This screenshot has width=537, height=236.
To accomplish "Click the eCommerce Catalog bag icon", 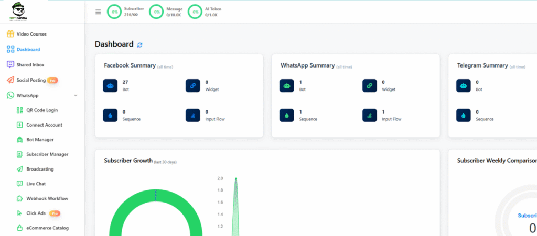I will click(19, 228).
